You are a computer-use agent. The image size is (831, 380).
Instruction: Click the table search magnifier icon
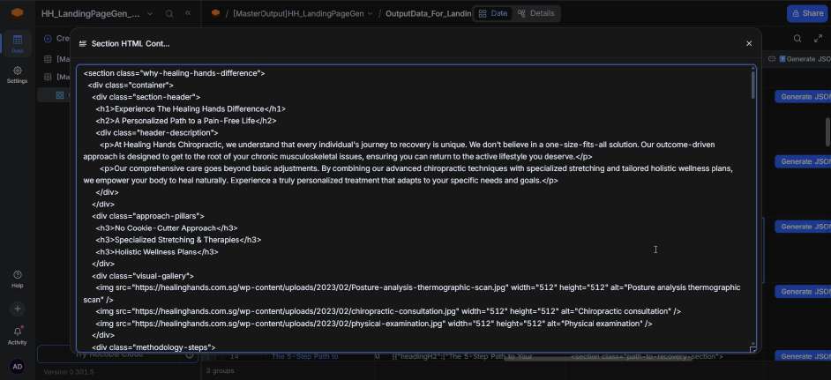797,38
